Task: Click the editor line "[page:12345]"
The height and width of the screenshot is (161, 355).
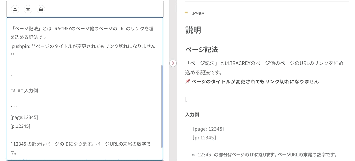Action: [x=24, y=117]
